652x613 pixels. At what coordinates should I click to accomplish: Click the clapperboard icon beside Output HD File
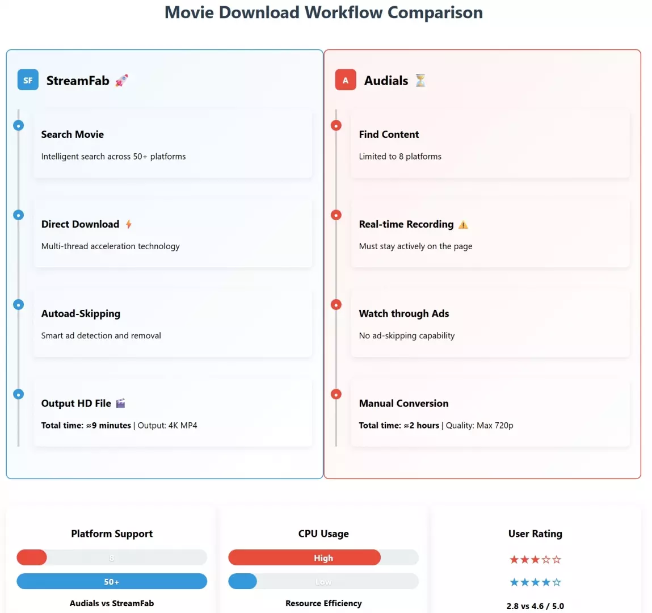[121, 403]
